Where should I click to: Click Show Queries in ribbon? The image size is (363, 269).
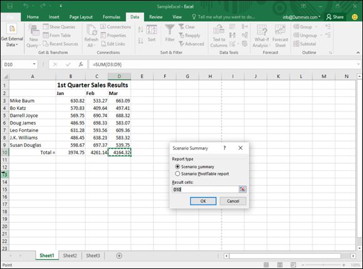[59, 27]
